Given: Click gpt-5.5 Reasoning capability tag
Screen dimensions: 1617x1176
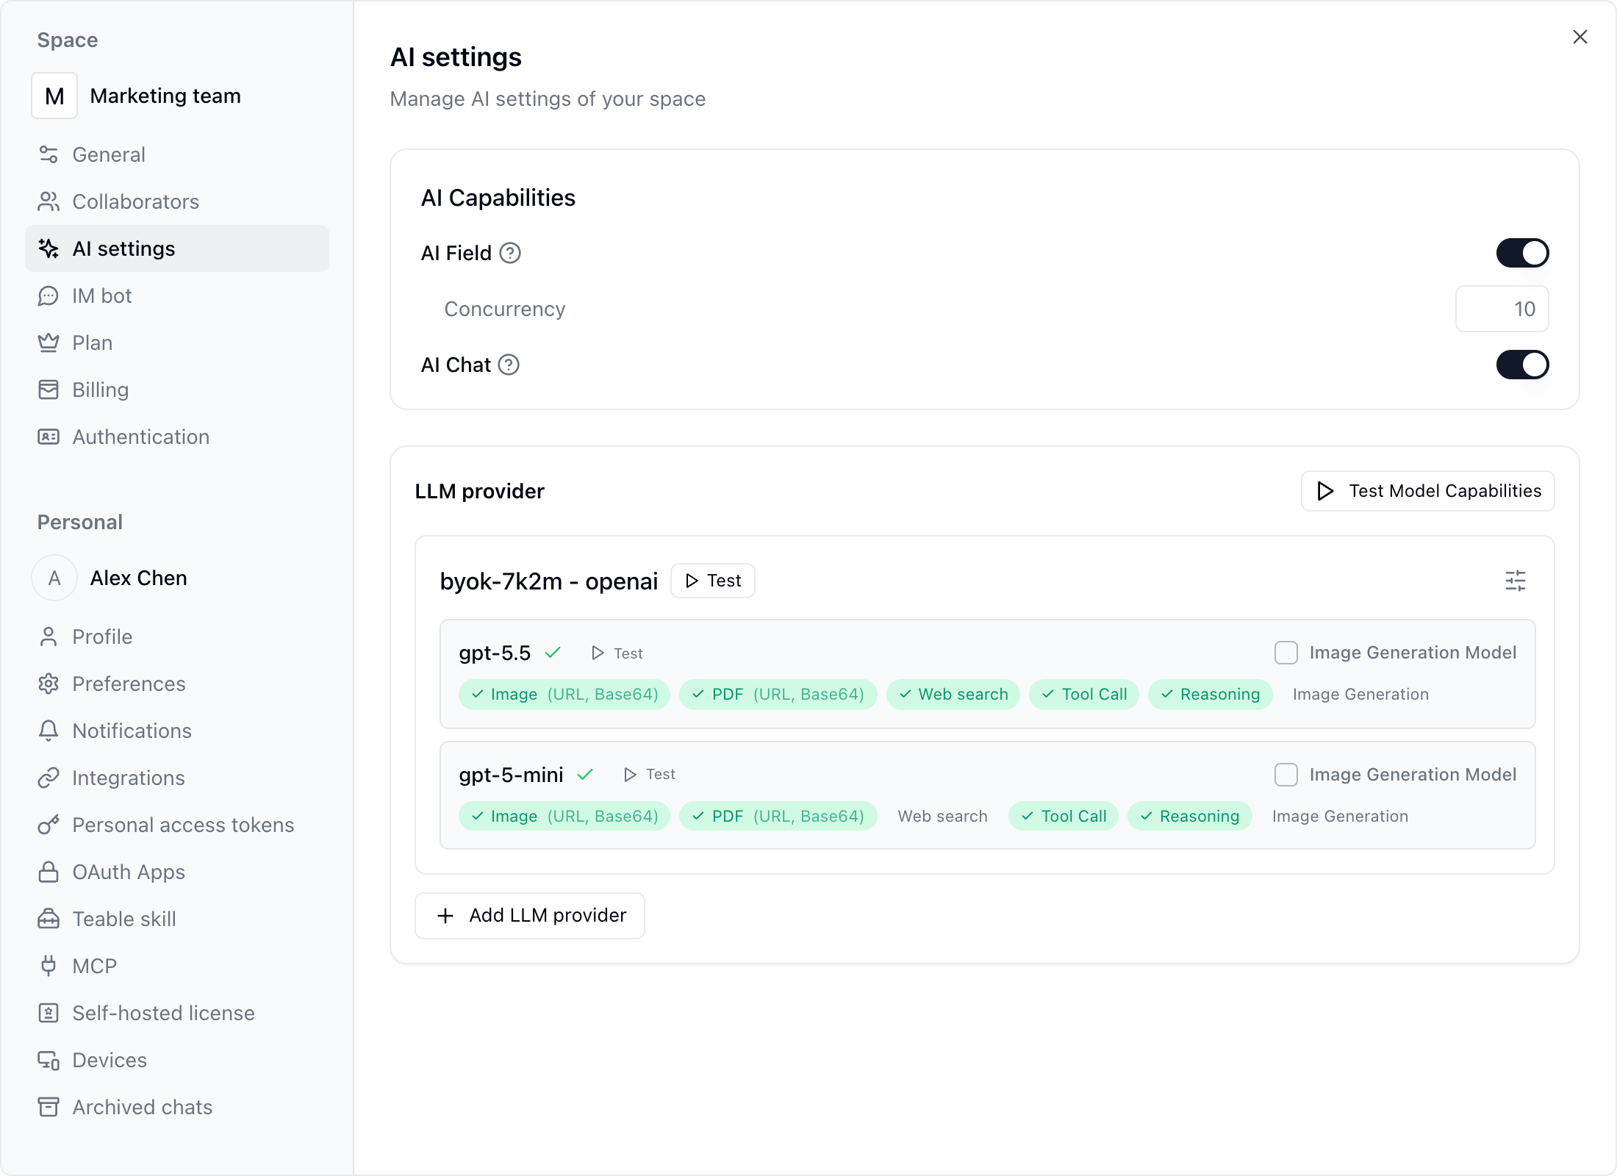Looking at the screenshot, I should 1210,695.
